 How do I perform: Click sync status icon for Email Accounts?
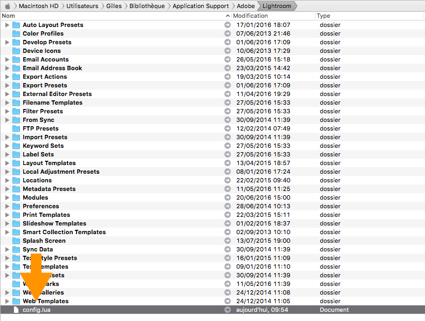(x=228, y=59)
